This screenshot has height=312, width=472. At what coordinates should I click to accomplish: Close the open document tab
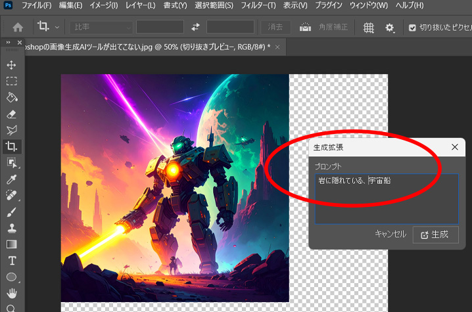[x=277, y=47]
